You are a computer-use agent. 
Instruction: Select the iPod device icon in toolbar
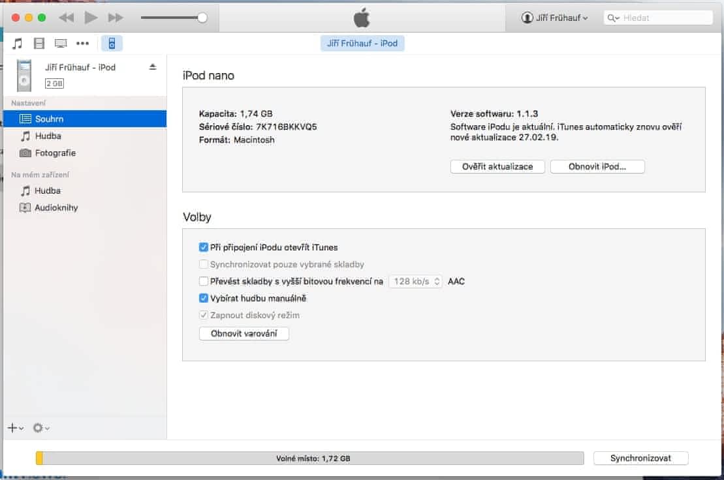pyautogui.click(x=112, y=43)
